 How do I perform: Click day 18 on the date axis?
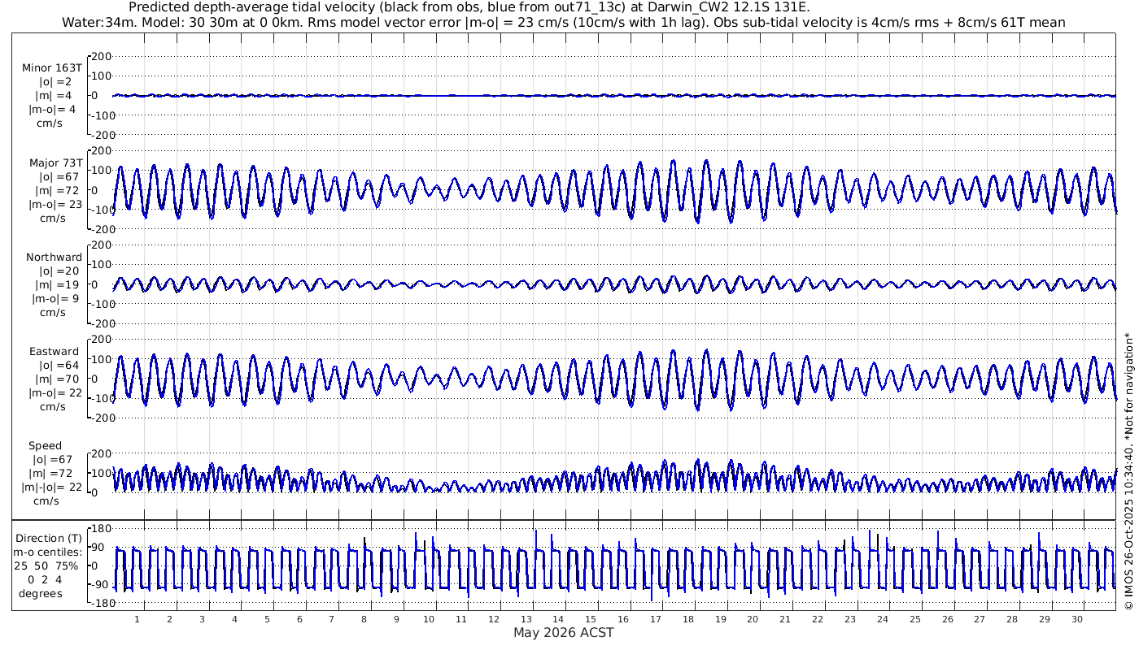click(688, 619)
